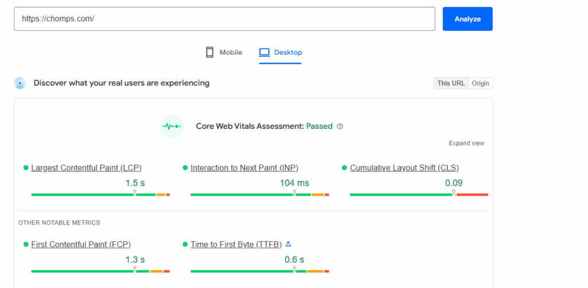Select the This URL toggle option
Image resolution: width=588 pixels, height=288 pixels.
[451, 83]
